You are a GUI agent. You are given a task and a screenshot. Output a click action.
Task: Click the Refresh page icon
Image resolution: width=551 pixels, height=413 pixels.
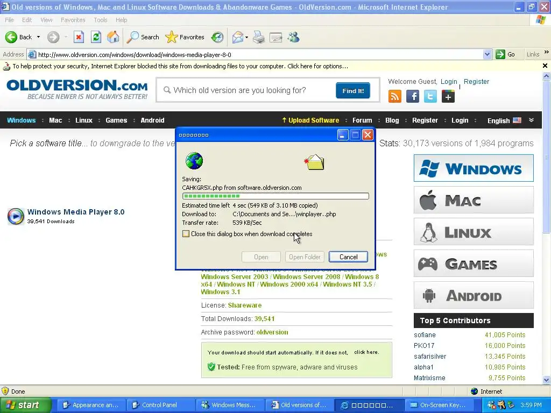point(96,37)
